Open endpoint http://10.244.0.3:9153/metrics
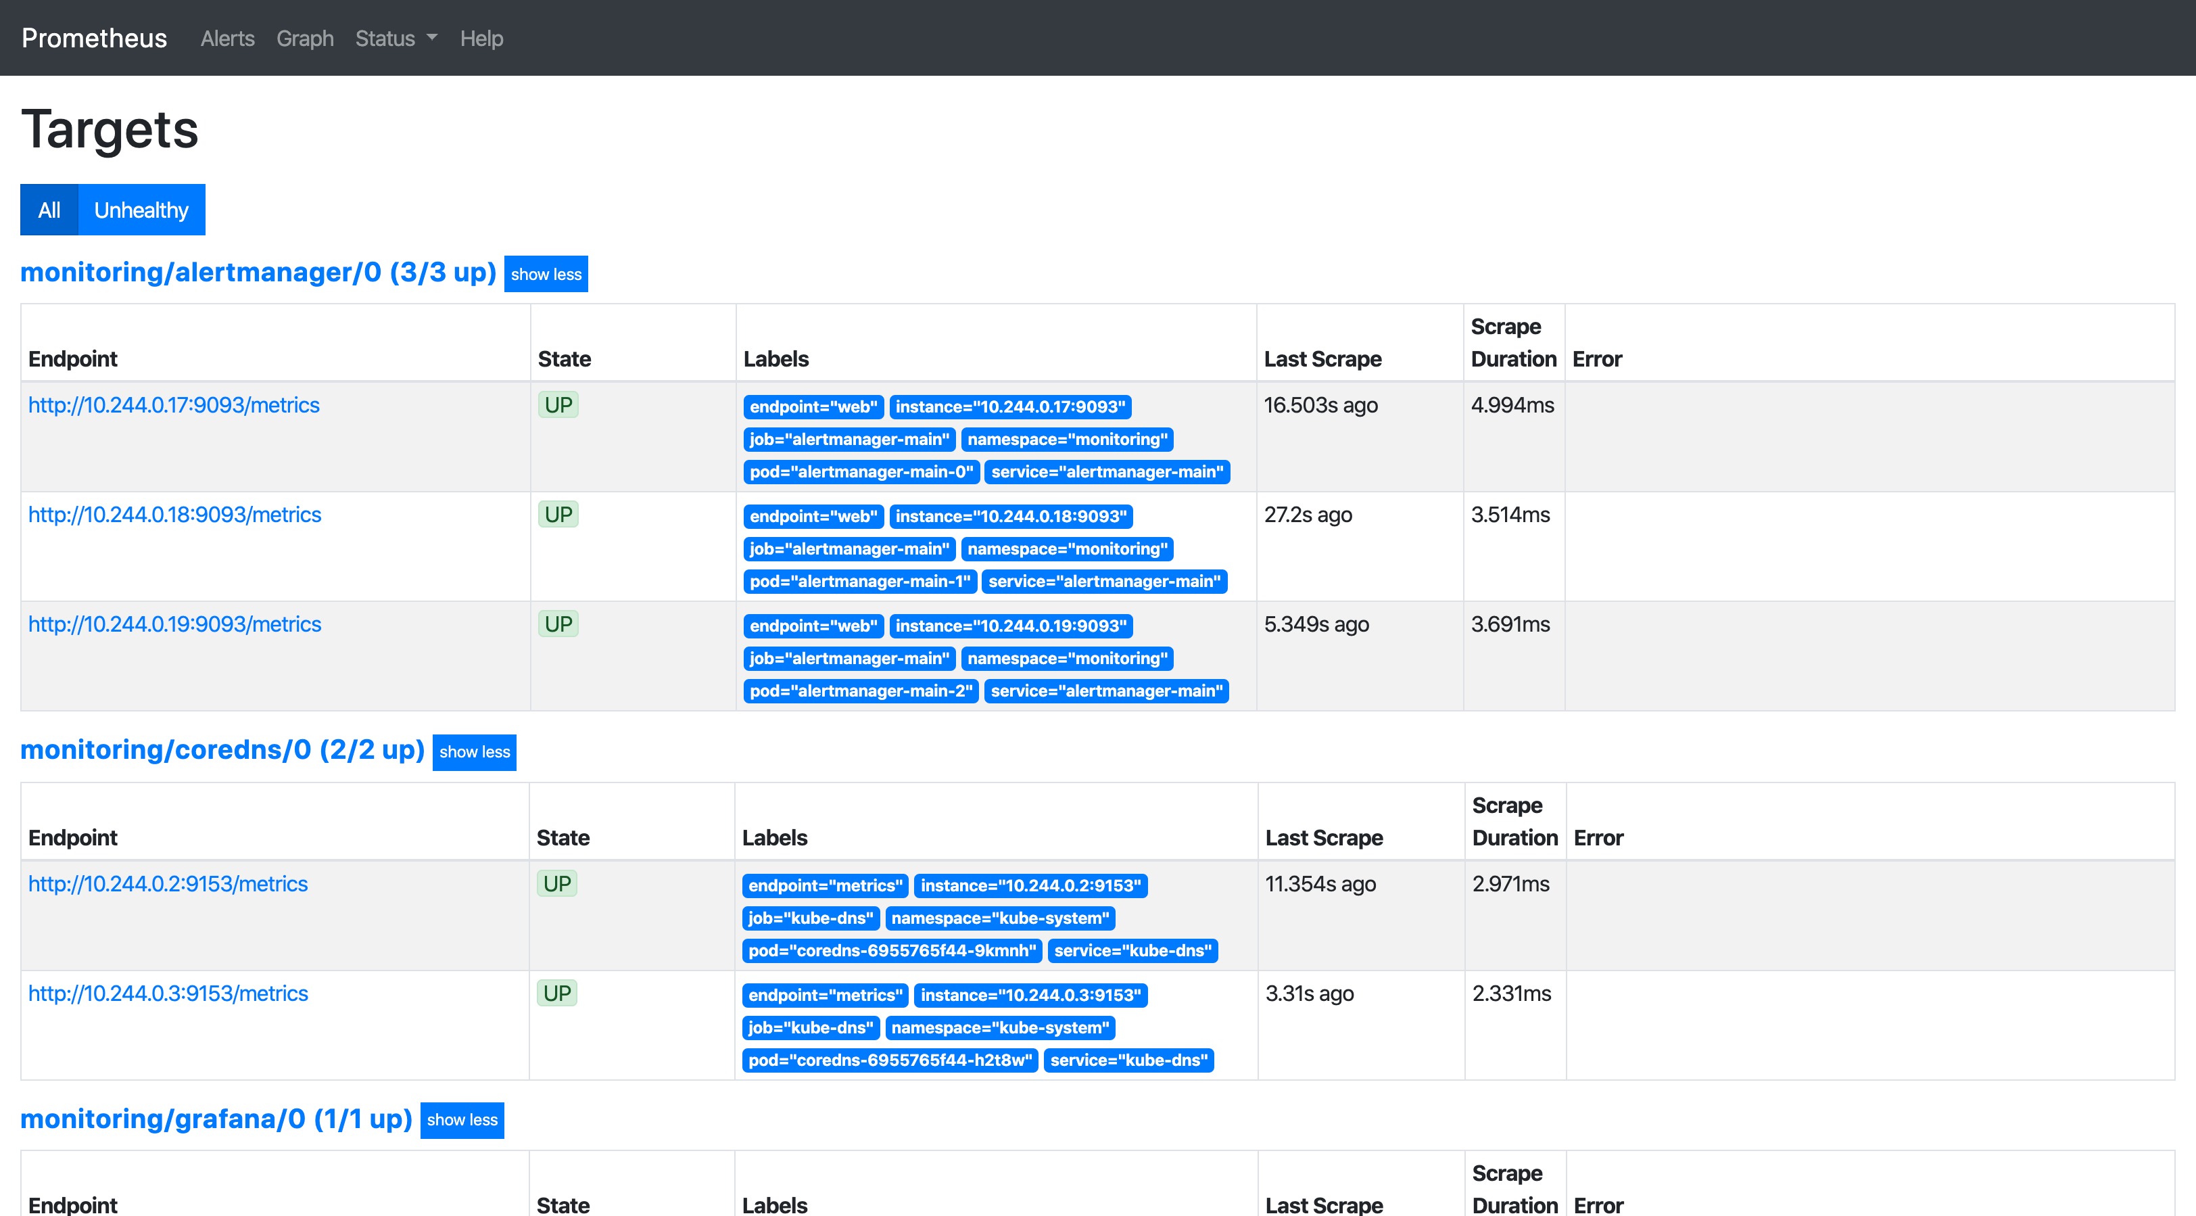The width and height of the screenshot is (2196, 1216). (168, 993)
